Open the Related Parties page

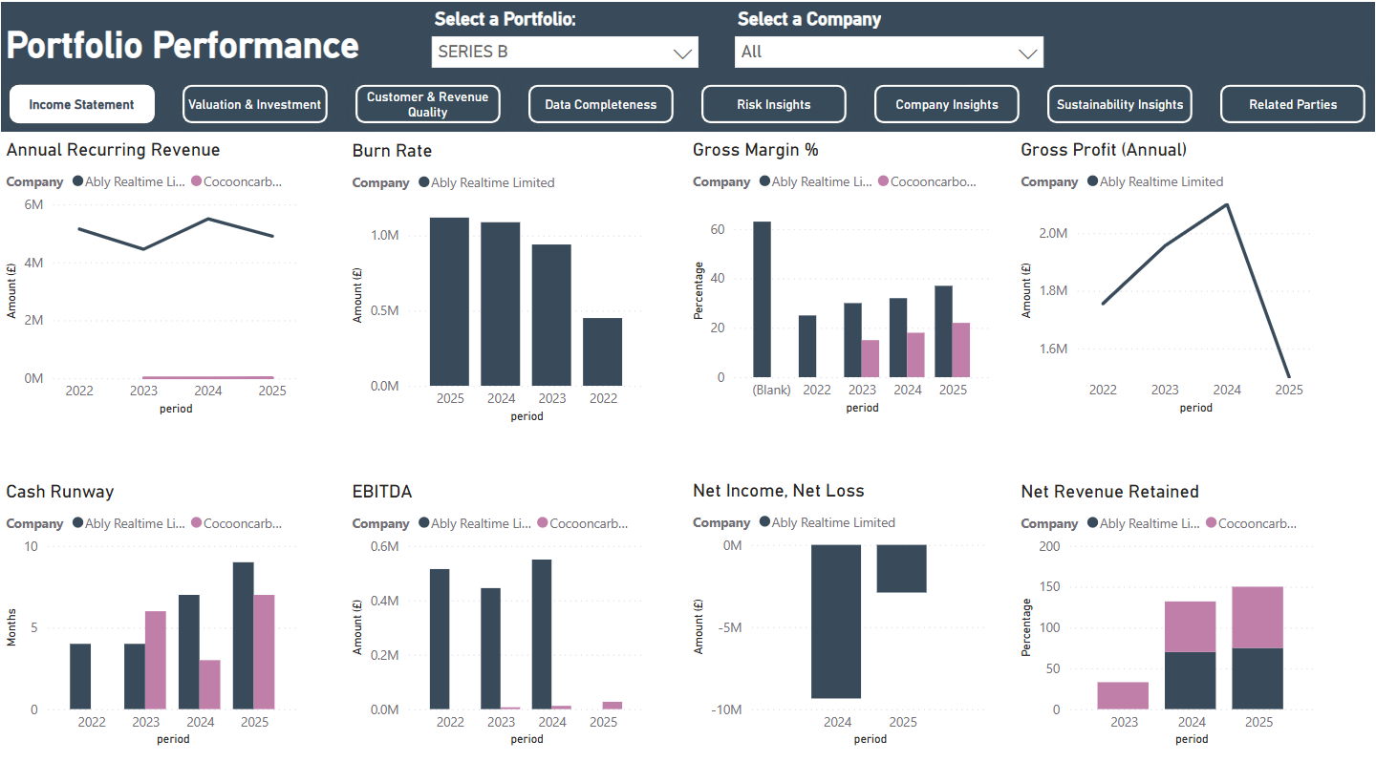click(x=1293, y=104)
